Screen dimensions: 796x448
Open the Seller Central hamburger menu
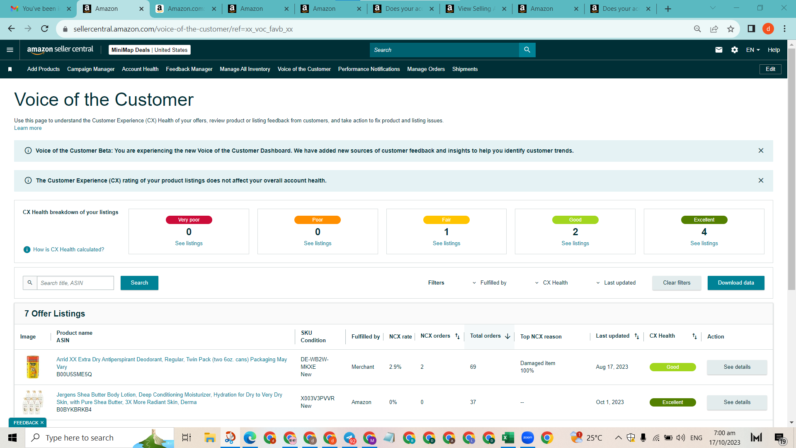coord(10,50)
